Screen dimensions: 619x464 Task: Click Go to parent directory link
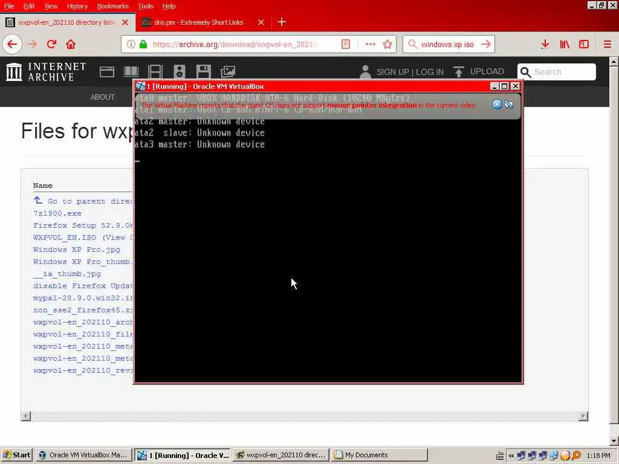(x=83, y=201)
